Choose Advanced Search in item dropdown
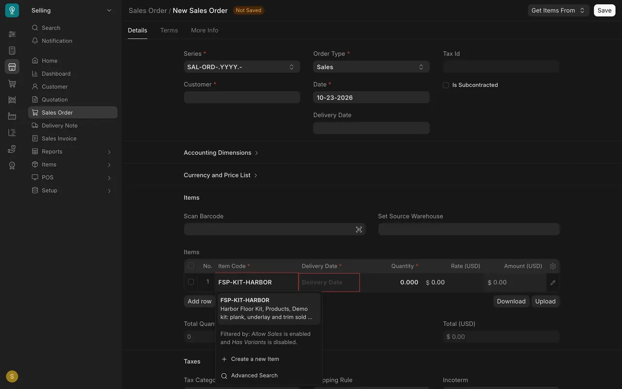Screen dimensions: 622x389 269,375
